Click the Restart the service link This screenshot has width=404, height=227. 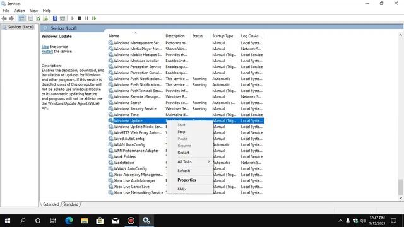[x=47, y=52]
